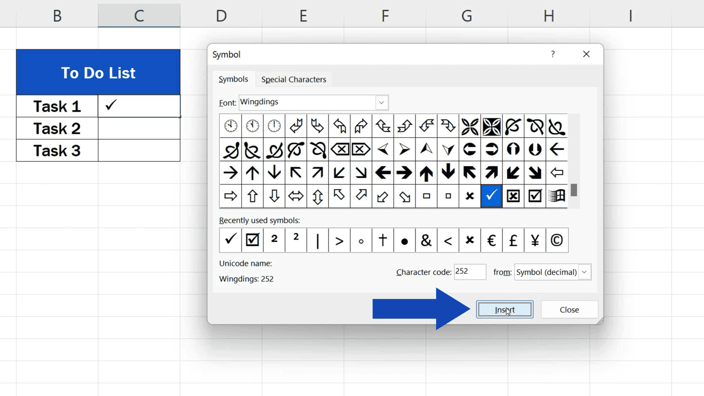Switch to the Symbols tab
Image resolution: width=704 pixels, height=396 pixels.
coord(234,79)
